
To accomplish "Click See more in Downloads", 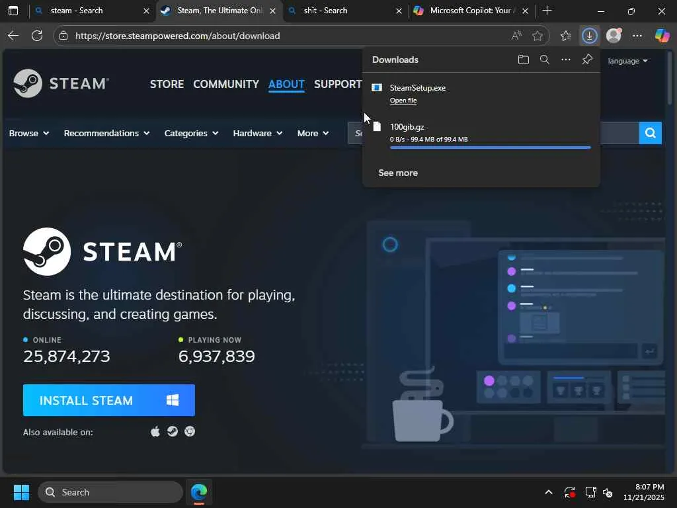I will (x=398, y=173).
